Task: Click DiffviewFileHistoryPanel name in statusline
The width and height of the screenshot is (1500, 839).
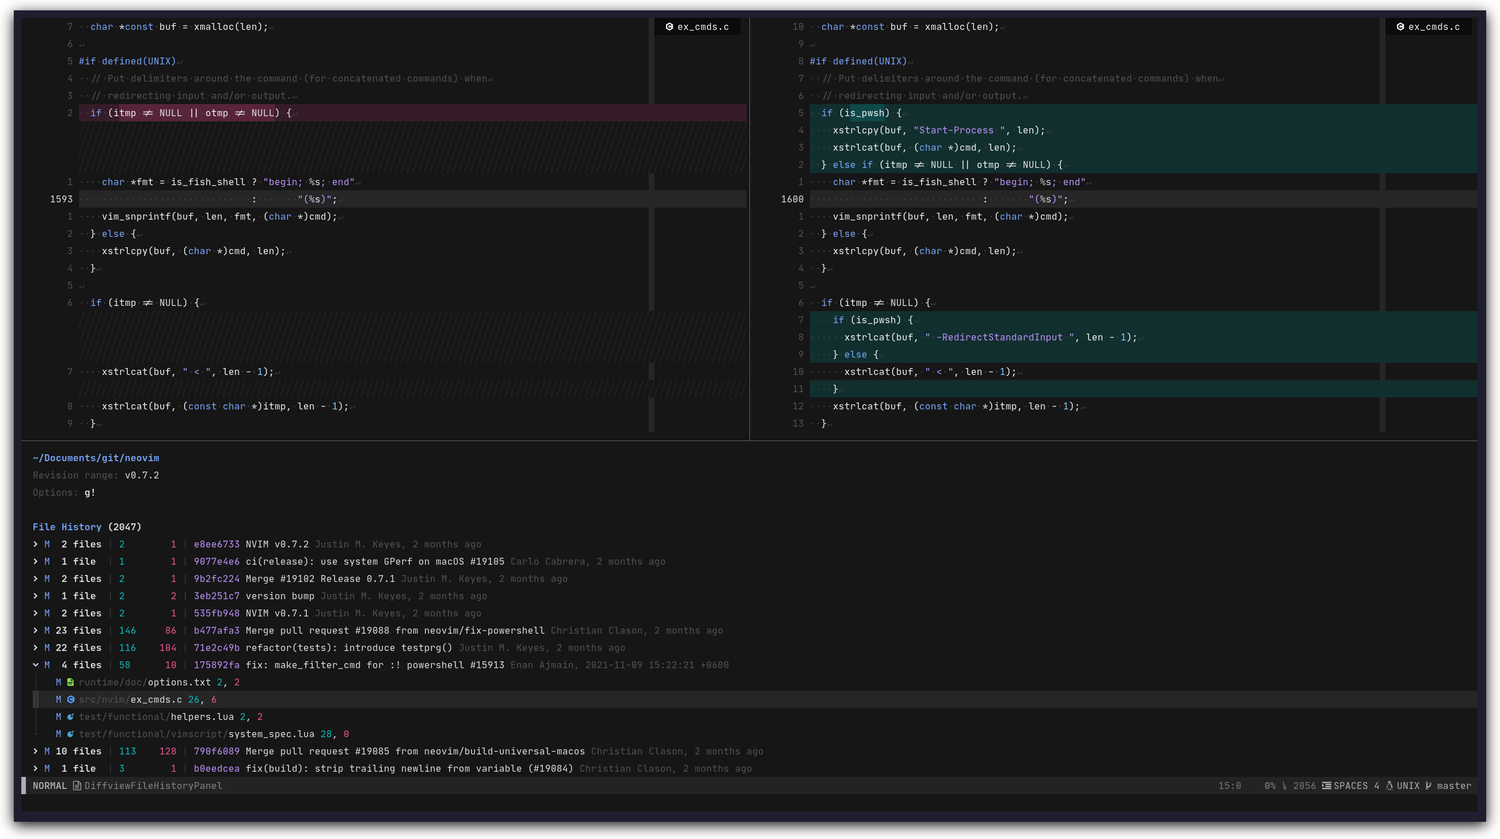Action: 153,786
